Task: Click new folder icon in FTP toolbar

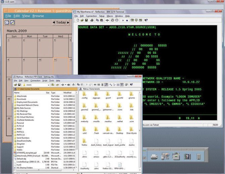Action: [x=57, y=85]
